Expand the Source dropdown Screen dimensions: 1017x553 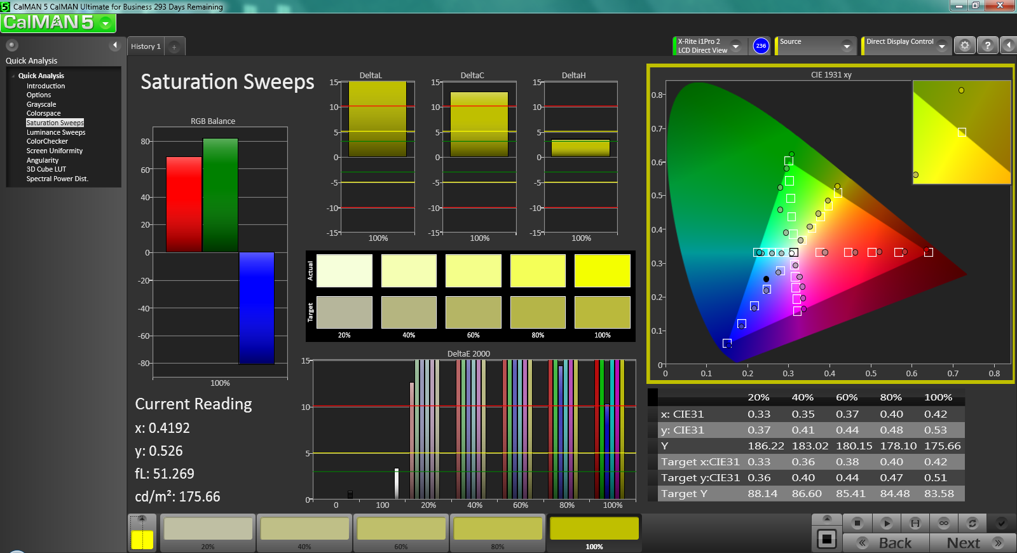pos(846,46)
